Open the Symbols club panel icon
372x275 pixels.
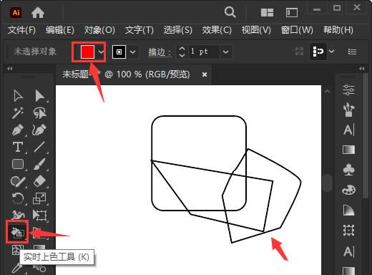pyautogui.click(x=348, y=170)
